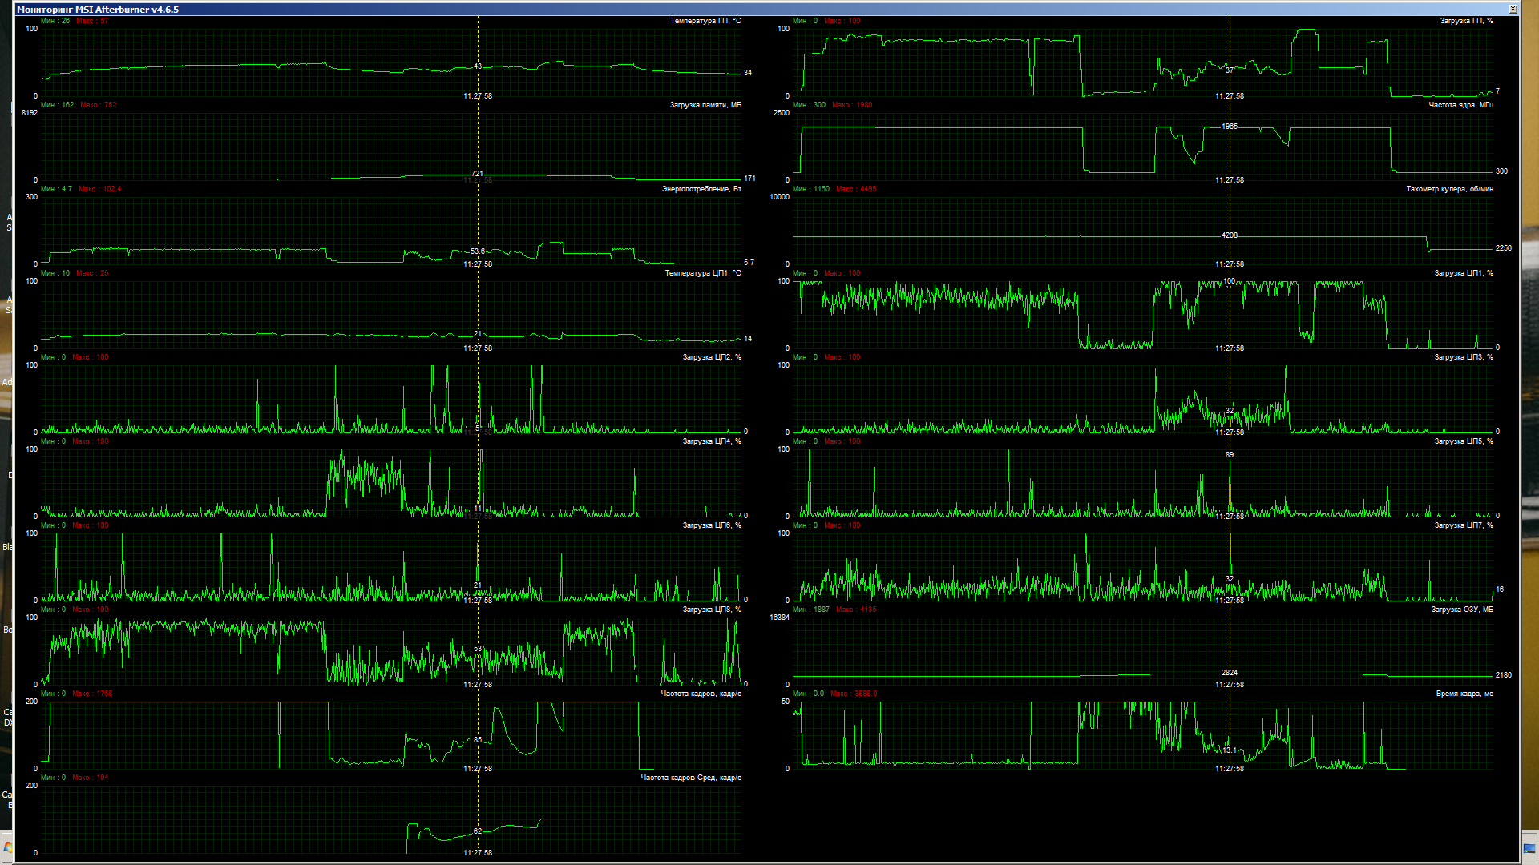Click the 11:27:58 marker on frametime graph
1539x865 pixels.
(1230, 769)
